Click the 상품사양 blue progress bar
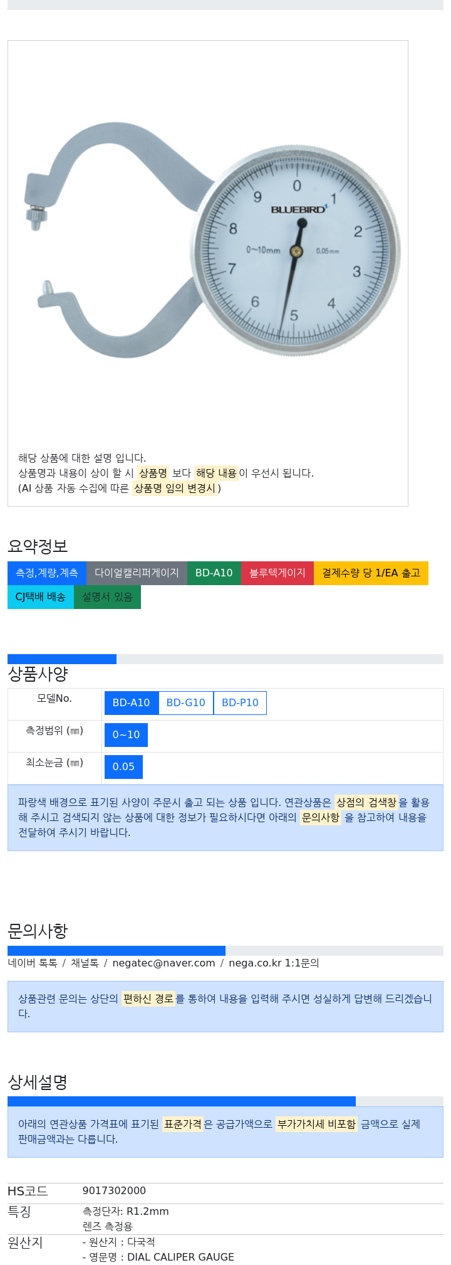 (x=62, y=659)
